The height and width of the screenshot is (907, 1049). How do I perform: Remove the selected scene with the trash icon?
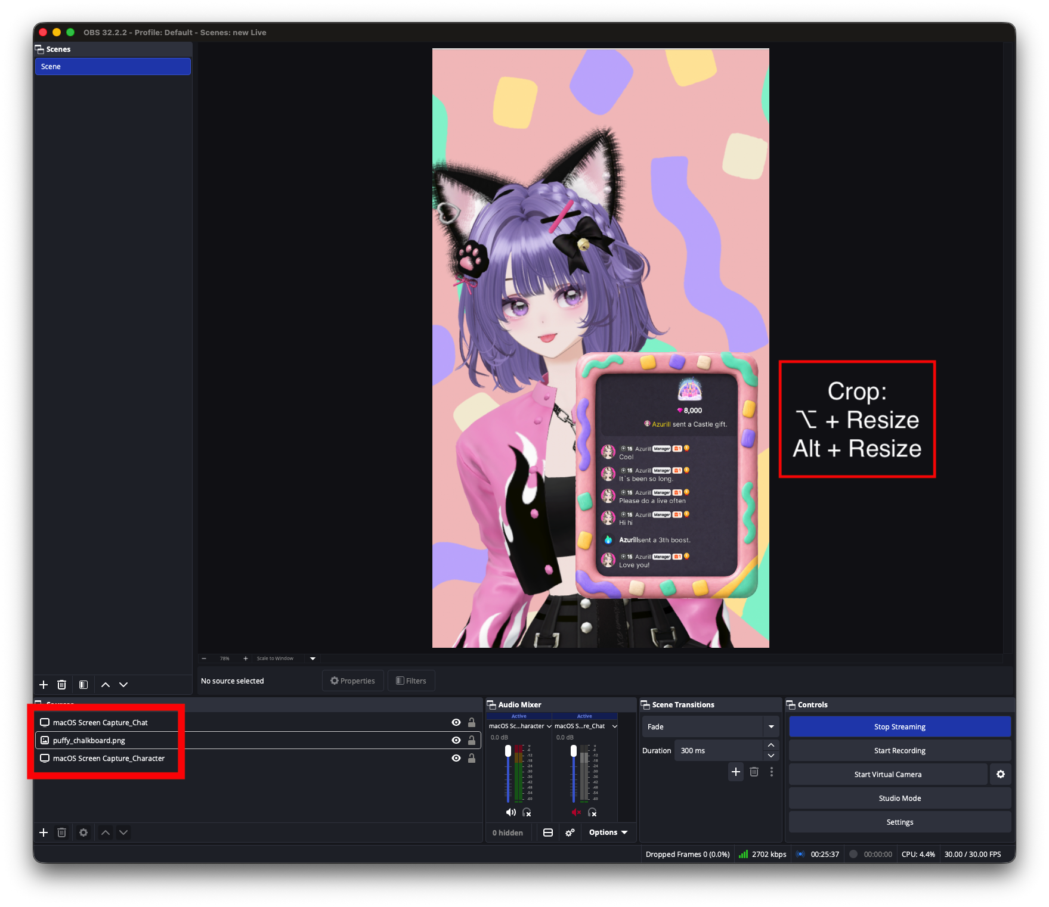click(61, 685)
